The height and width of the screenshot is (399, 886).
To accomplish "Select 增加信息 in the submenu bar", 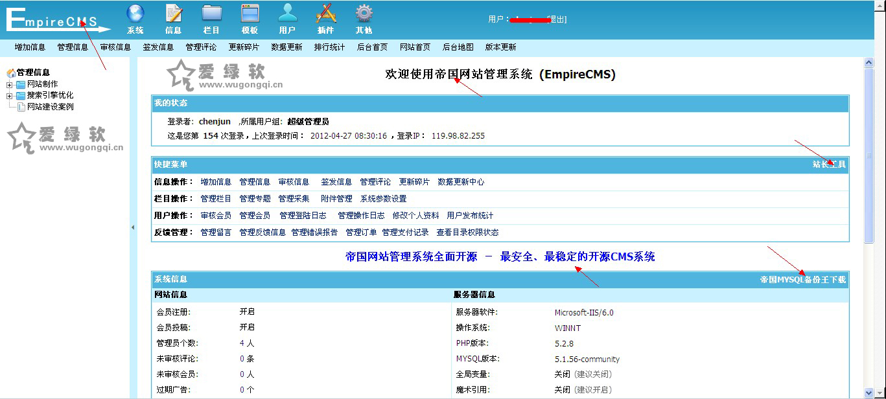I will (x=30, y=47).
